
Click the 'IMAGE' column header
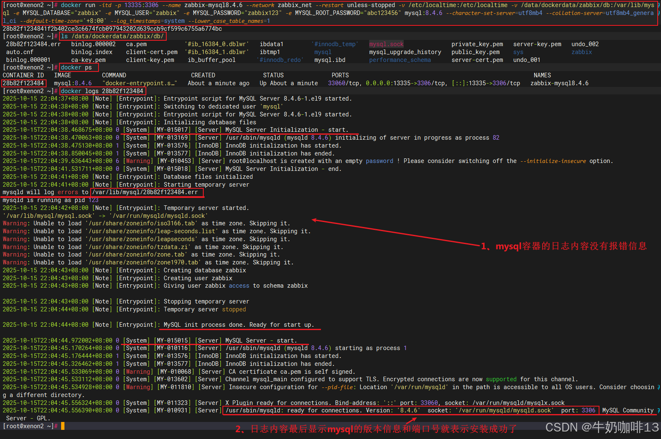point(62,75)
